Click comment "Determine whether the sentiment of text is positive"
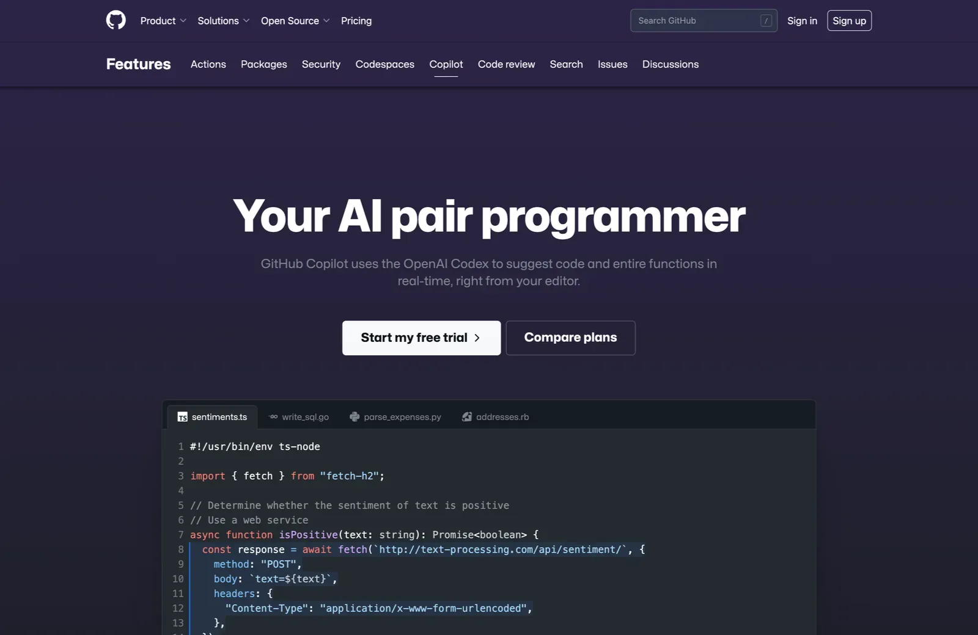The height and width of the screenshot is (635, 978). click(350, 505)
